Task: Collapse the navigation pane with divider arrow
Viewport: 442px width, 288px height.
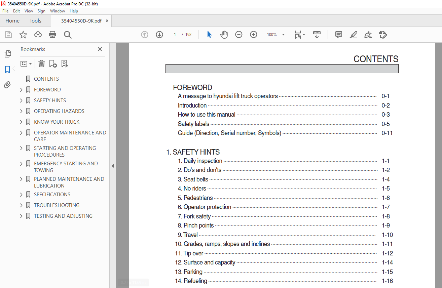Action: click(113, 166)
